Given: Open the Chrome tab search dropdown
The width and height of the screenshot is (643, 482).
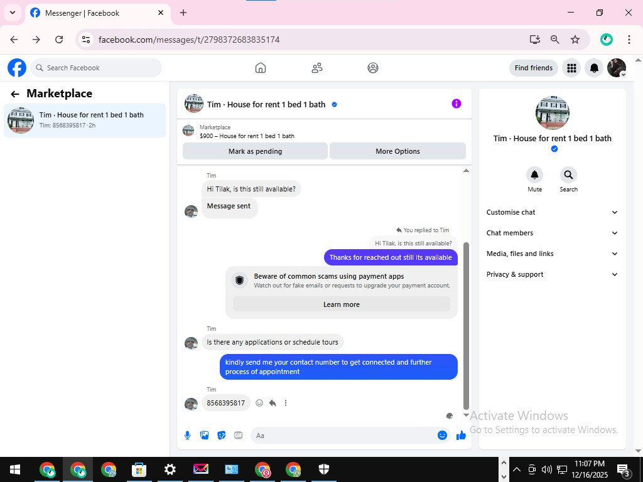Looking at the screenshot, I should pos(13,13).
